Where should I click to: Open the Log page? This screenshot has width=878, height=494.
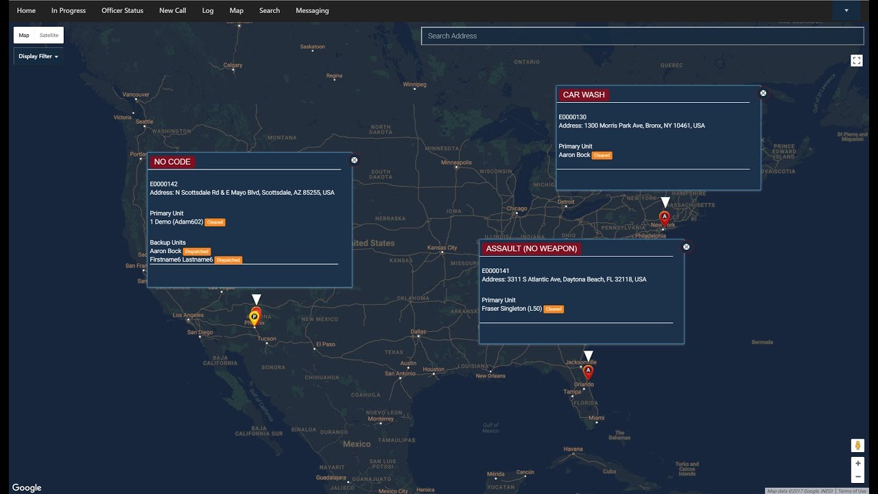pyautogui.click(x=208, y=10)
